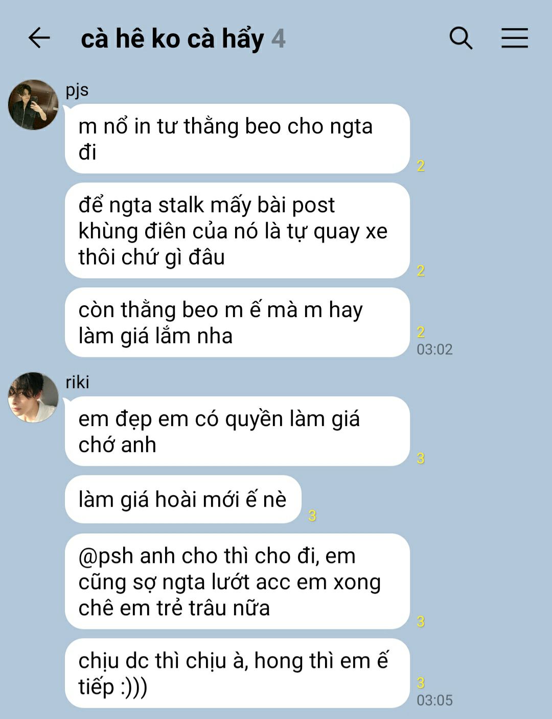Tap message 'em đẹp em có quyền làm giá'
The image size is (552, 719).
pyautogui.click(x=237, y=431)
